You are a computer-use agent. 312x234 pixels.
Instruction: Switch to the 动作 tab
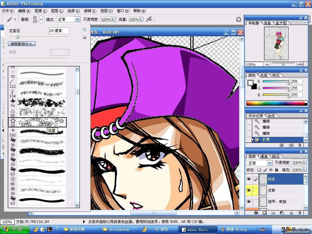[271, 116]
